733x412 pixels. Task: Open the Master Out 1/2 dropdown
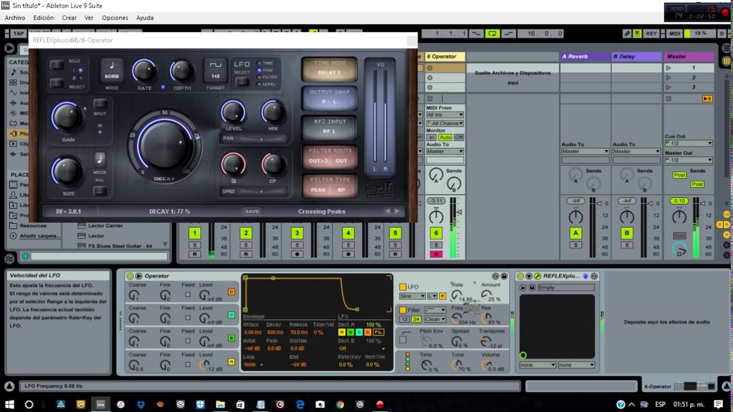(689, 160)
